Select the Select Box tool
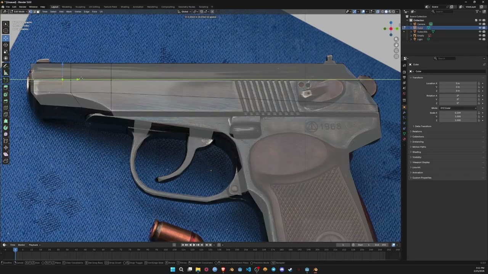 tap(6, 24)
